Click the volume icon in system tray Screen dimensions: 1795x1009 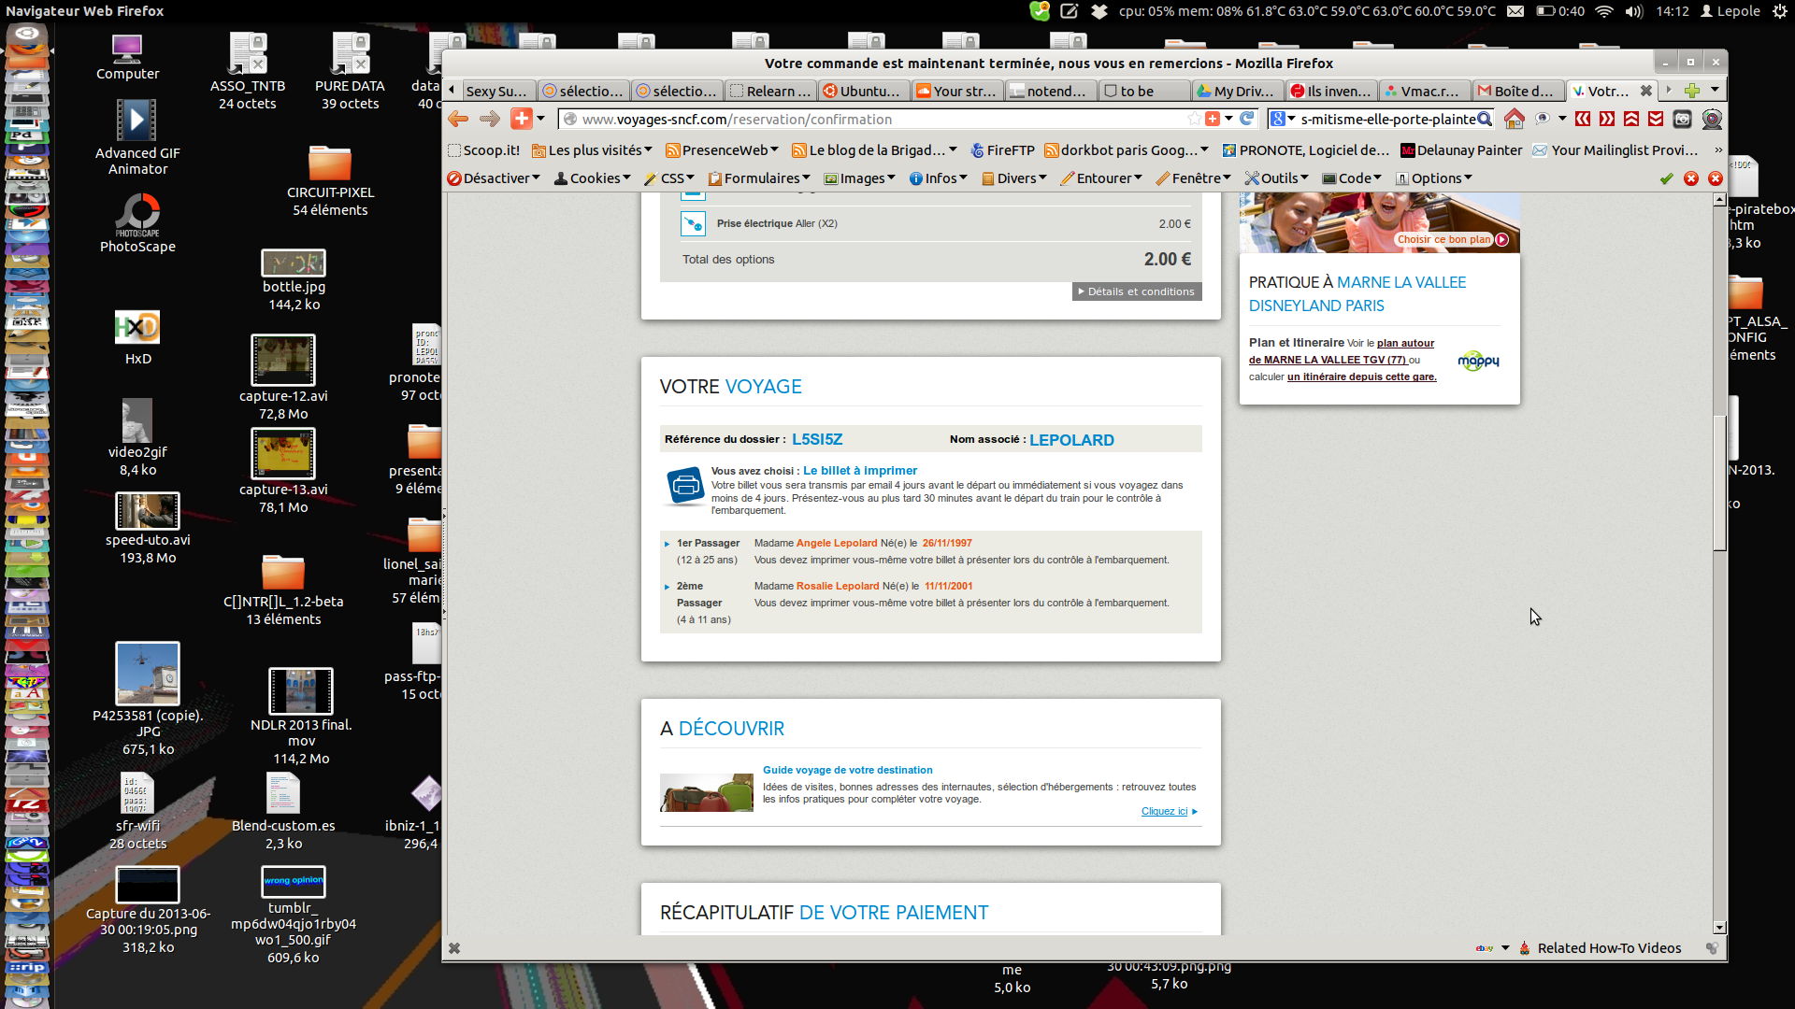(1633, 11)
